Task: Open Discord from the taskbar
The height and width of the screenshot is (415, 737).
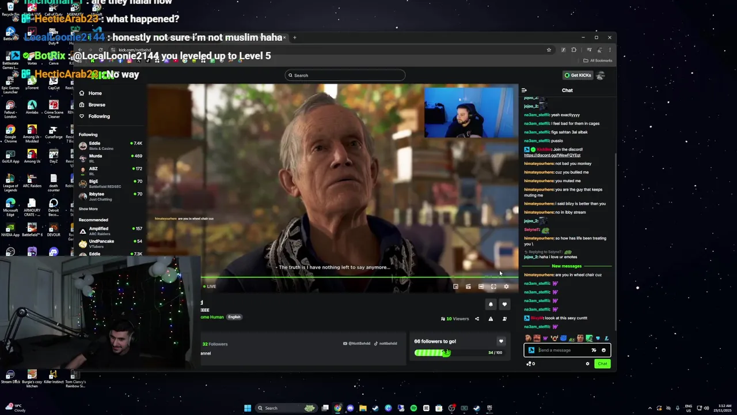Action: pos(350,408)
